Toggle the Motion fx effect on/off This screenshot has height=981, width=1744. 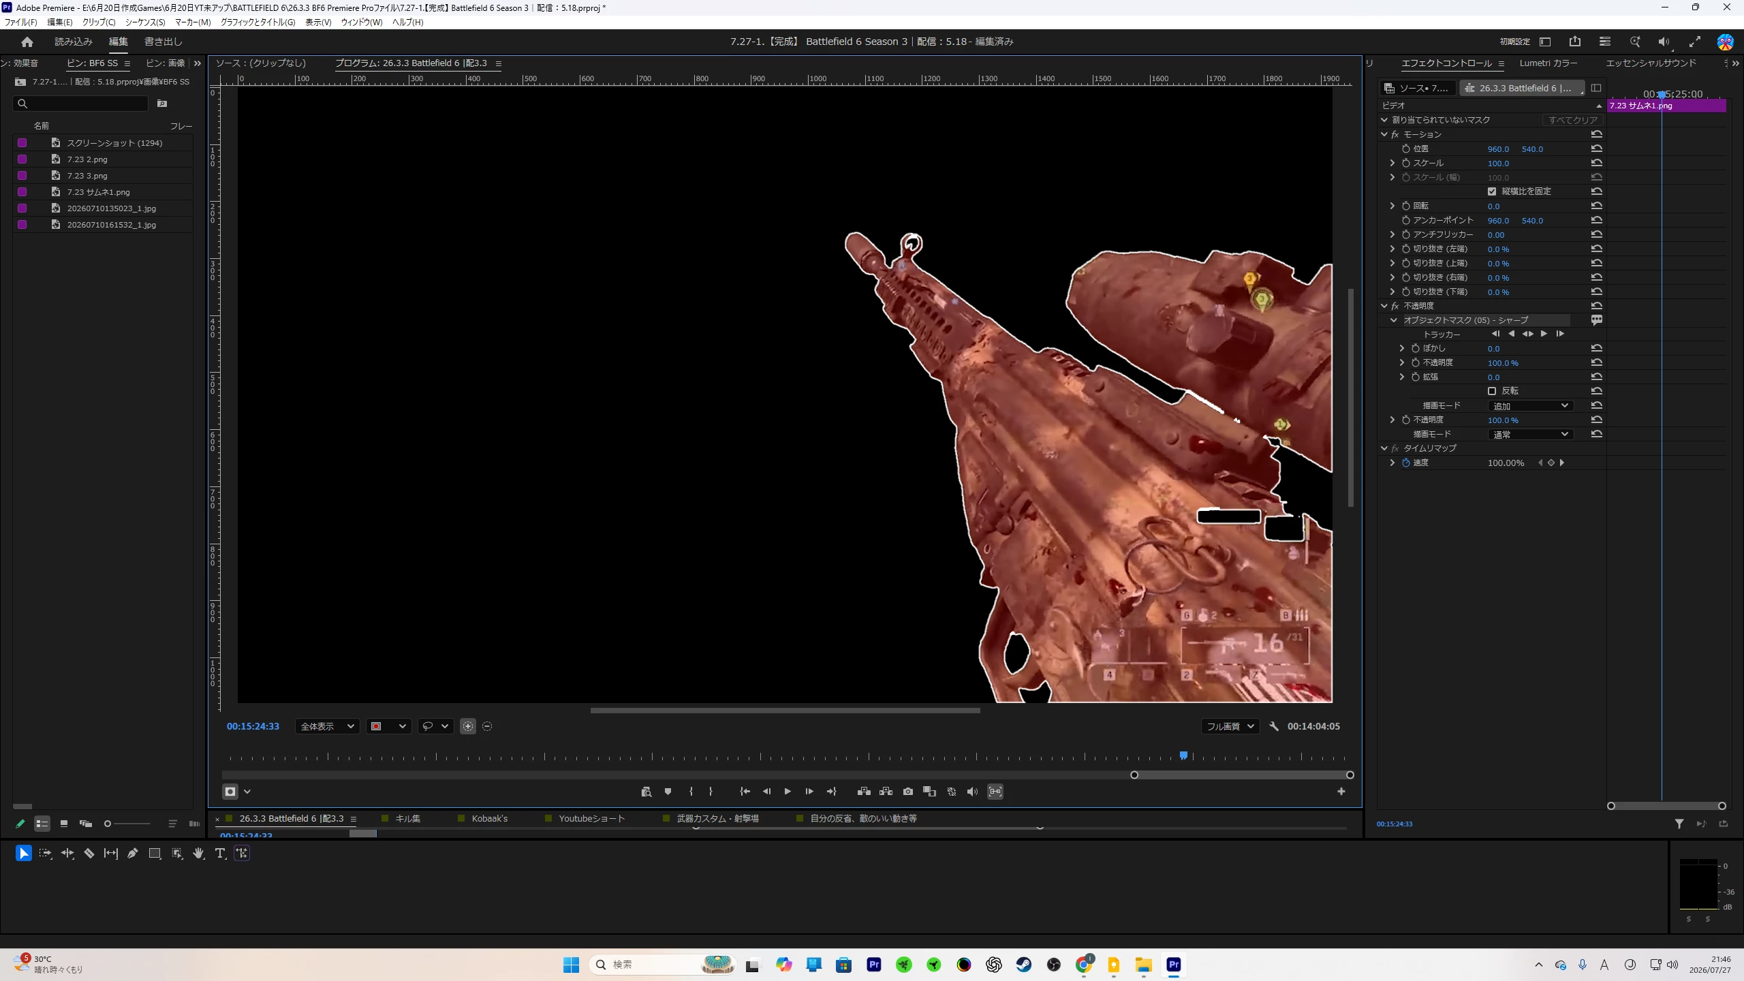point(1395,135)
